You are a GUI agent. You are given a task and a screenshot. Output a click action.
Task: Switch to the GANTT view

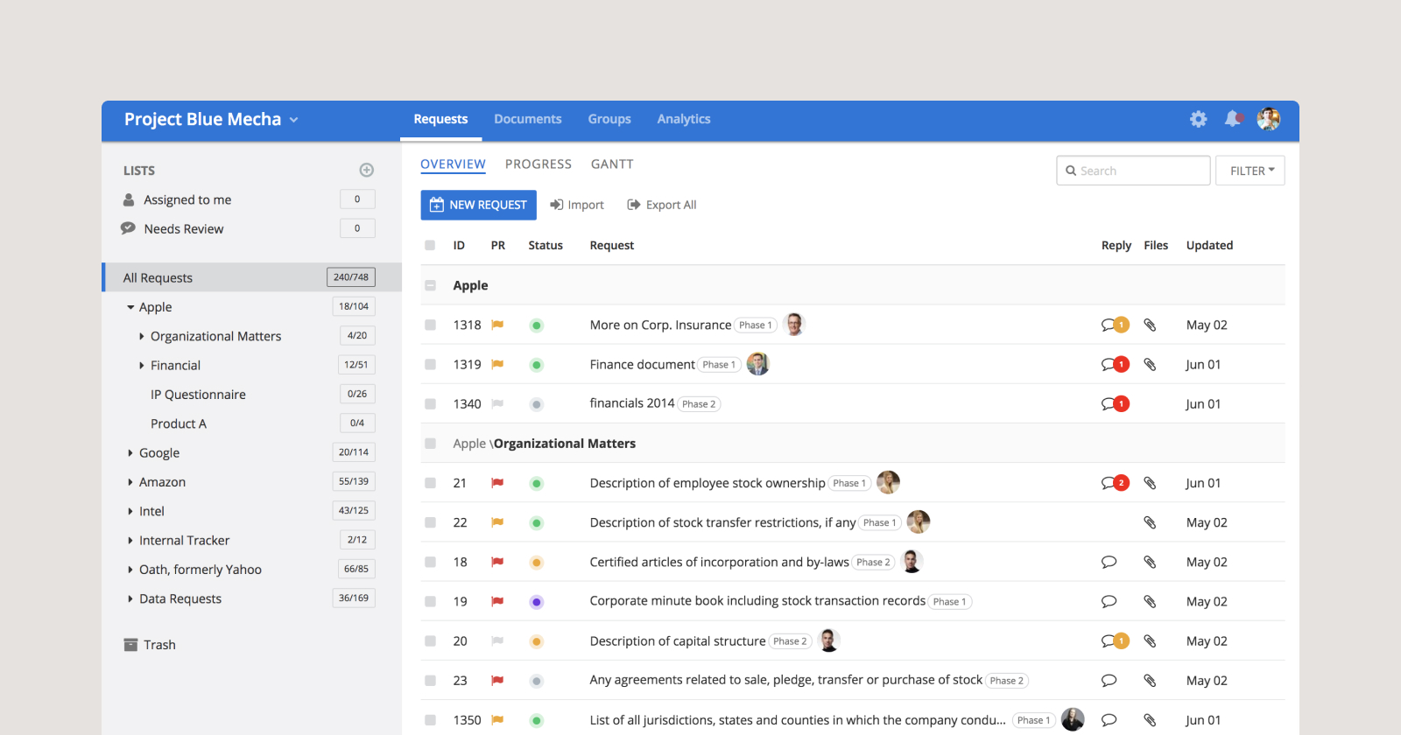point(612,164)
